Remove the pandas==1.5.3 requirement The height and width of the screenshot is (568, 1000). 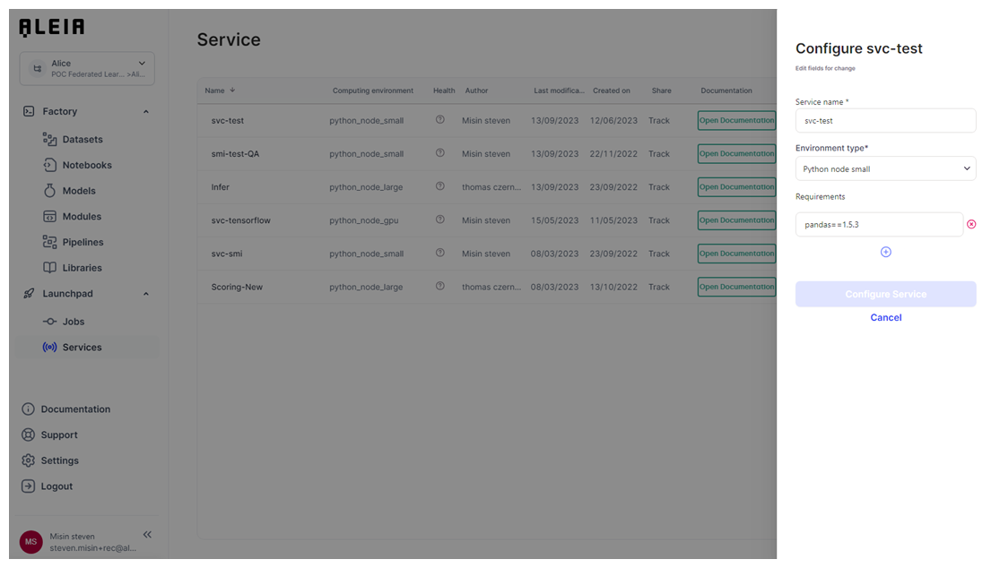[971, 224]
